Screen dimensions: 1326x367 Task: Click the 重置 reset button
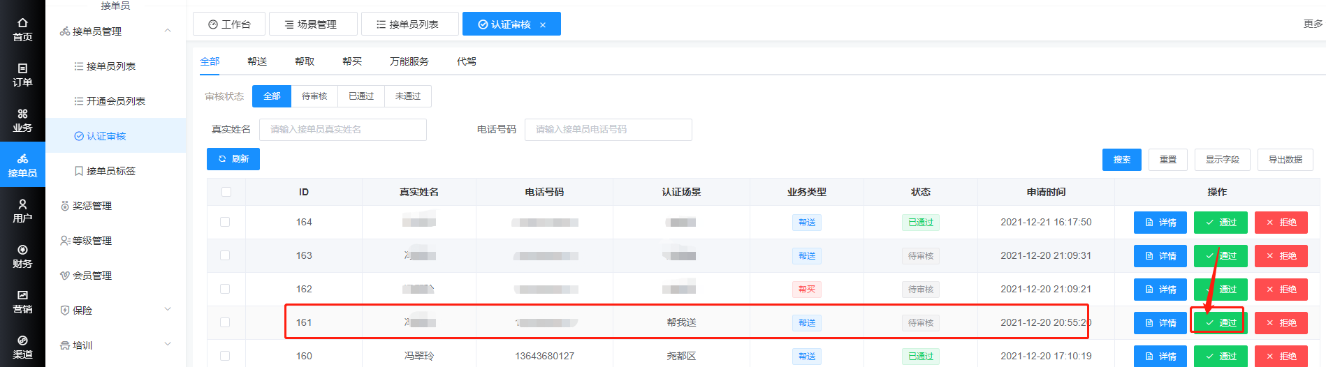coord(1168,160)
